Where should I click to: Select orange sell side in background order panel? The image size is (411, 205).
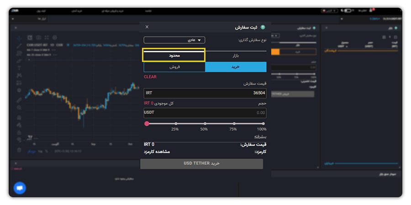pyautogui.click(x=275, y=52)
